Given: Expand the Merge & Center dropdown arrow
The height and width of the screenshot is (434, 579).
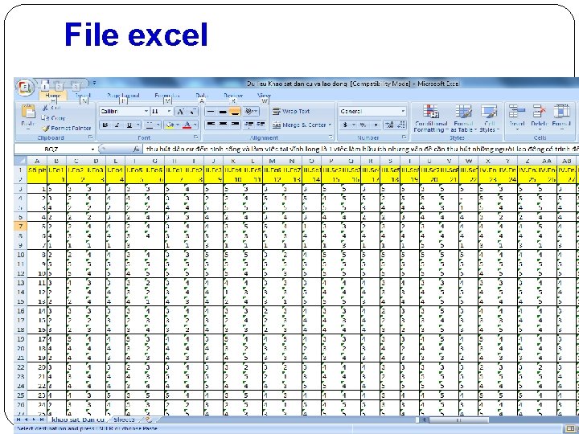Looking at the screenshot, I should tap(330, 125).
